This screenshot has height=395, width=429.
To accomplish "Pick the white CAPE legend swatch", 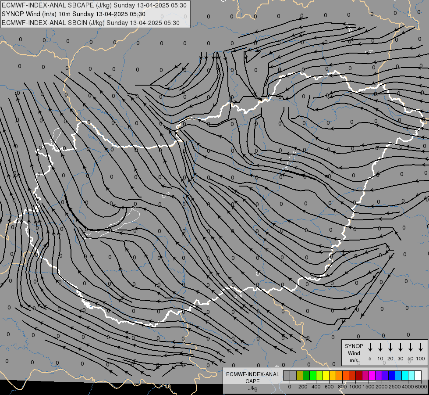I will click(418, 375).
